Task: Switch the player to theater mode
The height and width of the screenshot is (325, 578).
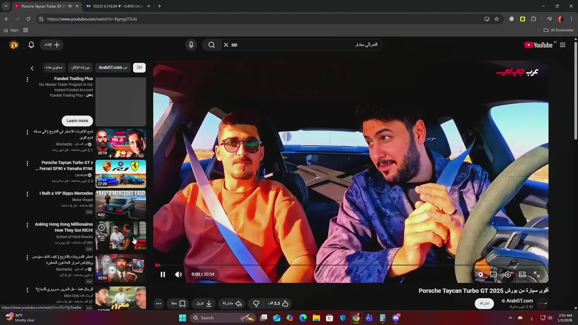Action: click(522, 274)
